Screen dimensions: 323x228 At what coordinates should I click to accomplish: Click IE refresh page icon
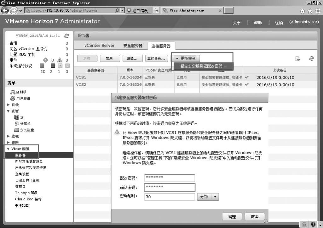(x=156, y=10)
